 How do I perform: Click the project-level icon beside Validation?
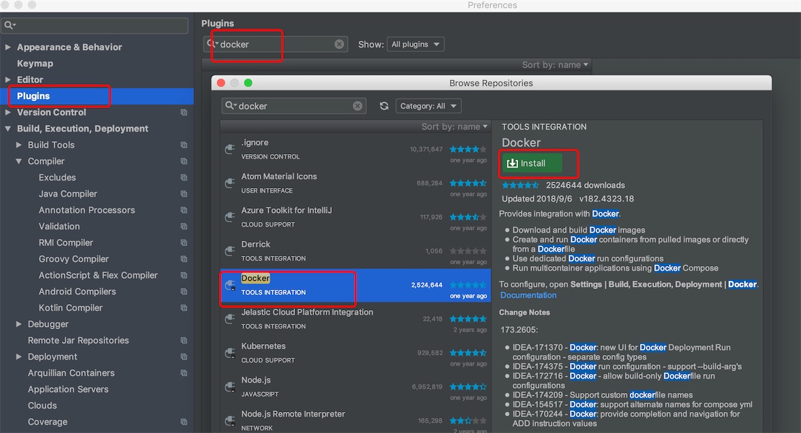[x=184, y=227]
